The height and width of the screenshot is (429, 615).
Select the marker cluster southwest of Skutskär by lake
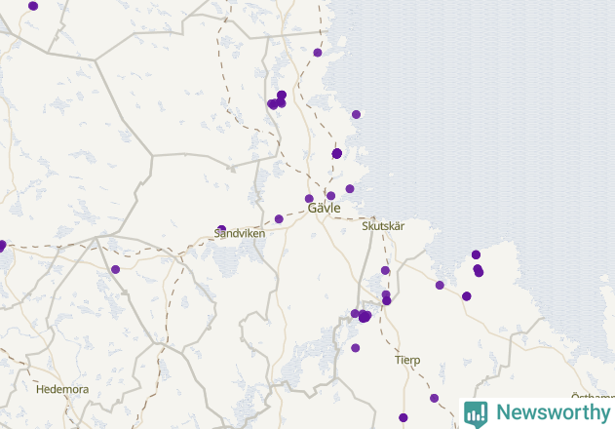[x=363, y=316]
